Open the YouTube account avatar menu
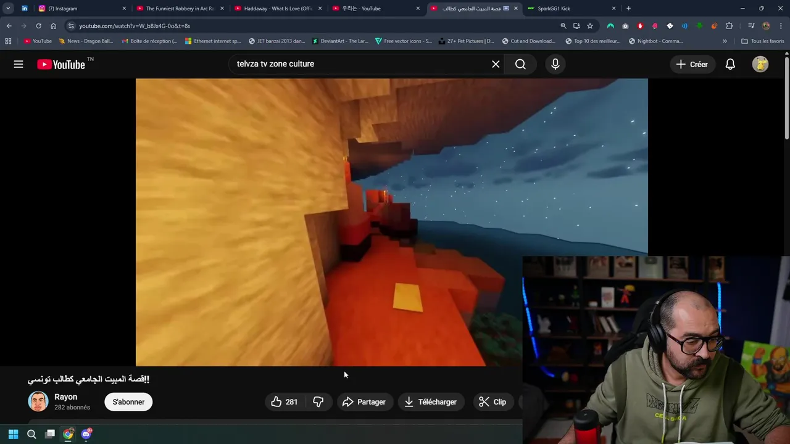790x444 pixels. (760, 64)
